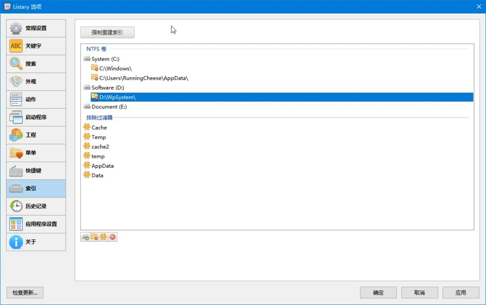This screenshot has height=305, width=486.
Task: Click 强制重建索引 rebuild index button
Action: 107,32
